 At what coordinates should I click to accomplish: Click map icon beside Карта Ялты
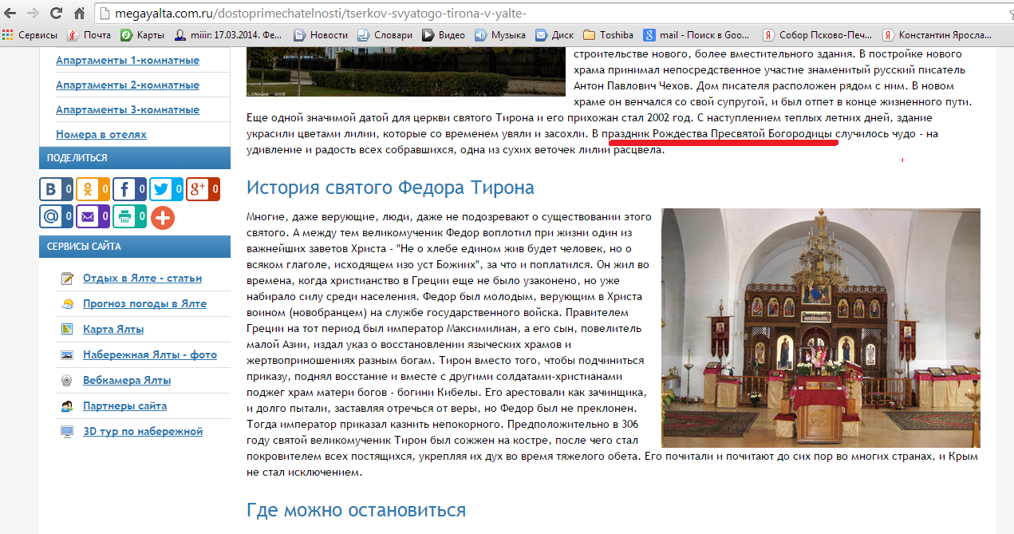(x=68, y=330)
